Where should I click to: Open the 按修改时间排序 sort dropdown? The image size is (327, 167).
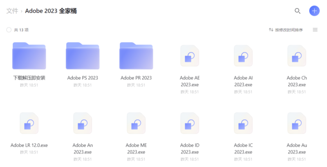286,30
